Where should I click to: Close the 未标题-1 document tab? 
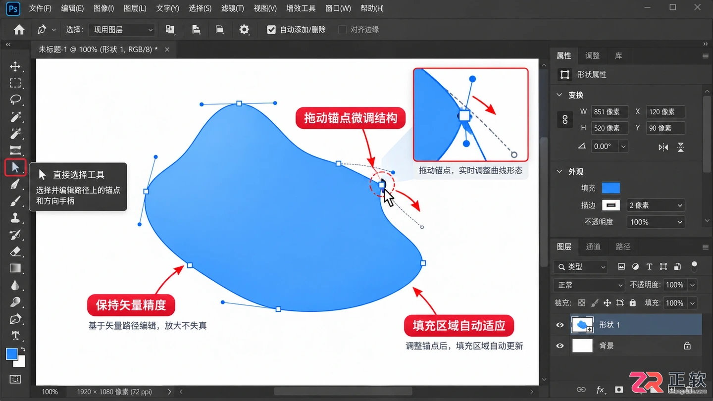167,50
